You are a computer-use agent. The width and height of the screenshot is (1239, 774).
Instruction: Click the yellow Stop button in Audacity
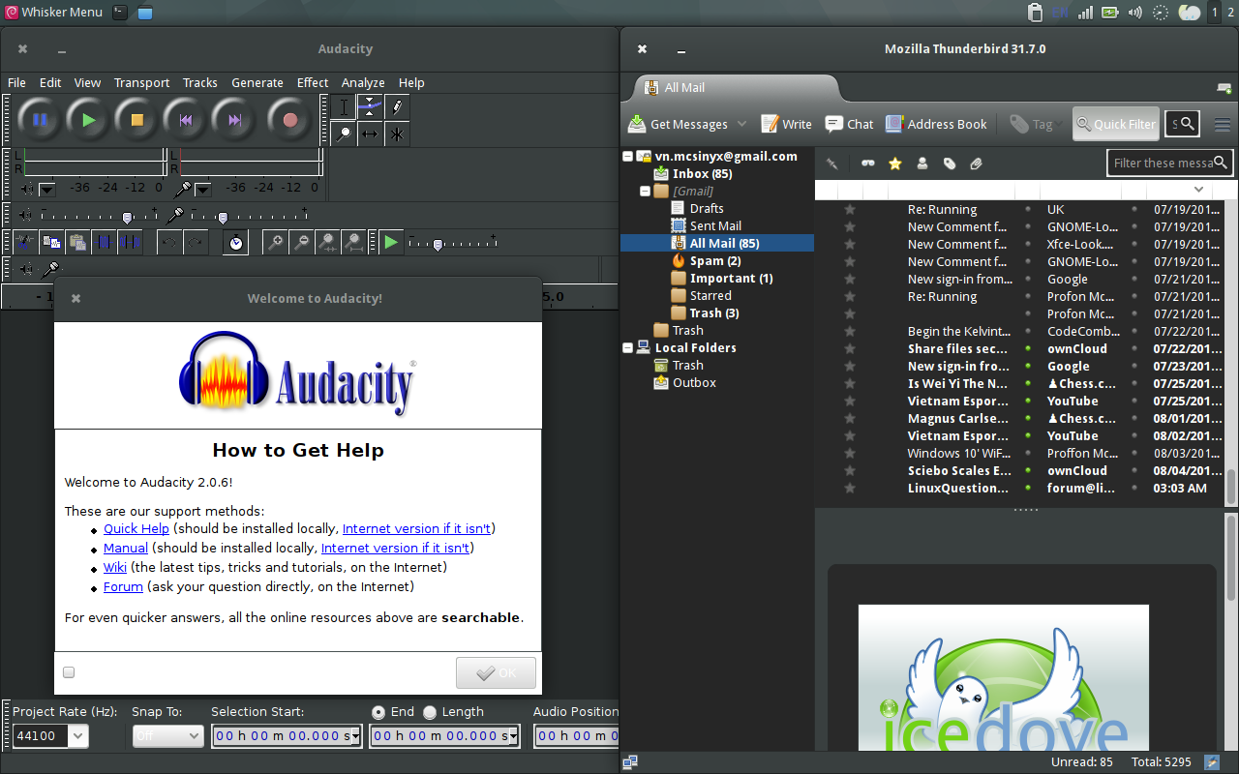point(137,120)
